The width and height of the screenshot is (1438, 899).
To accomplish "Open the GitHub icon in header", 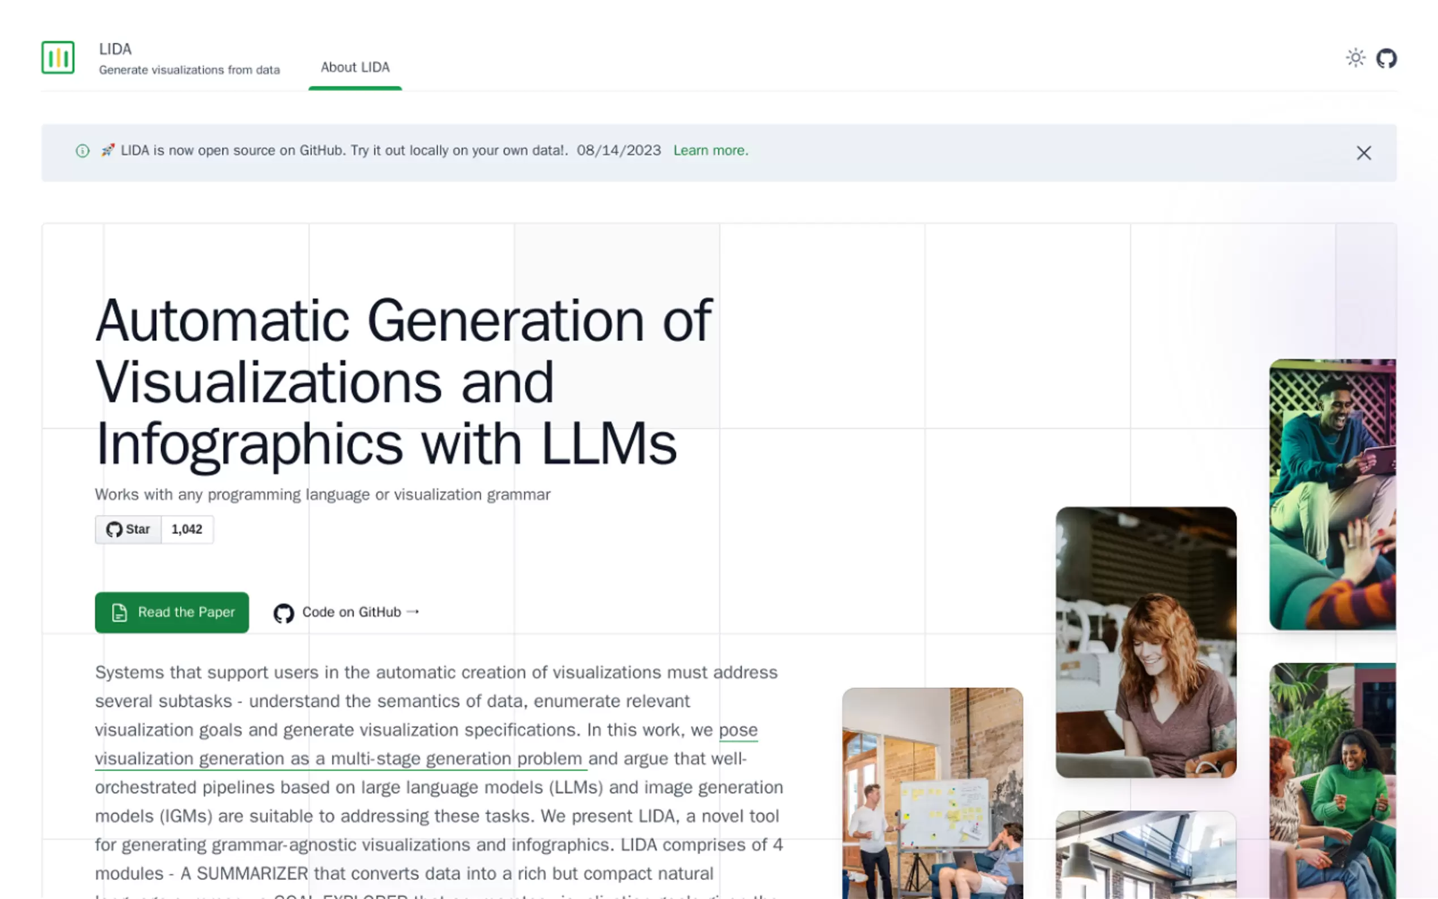I will click(1386, 58).
